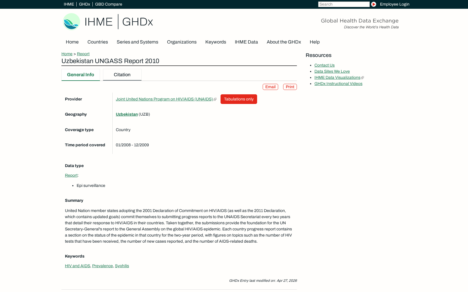Open Employee Login link

click(395, 4)
